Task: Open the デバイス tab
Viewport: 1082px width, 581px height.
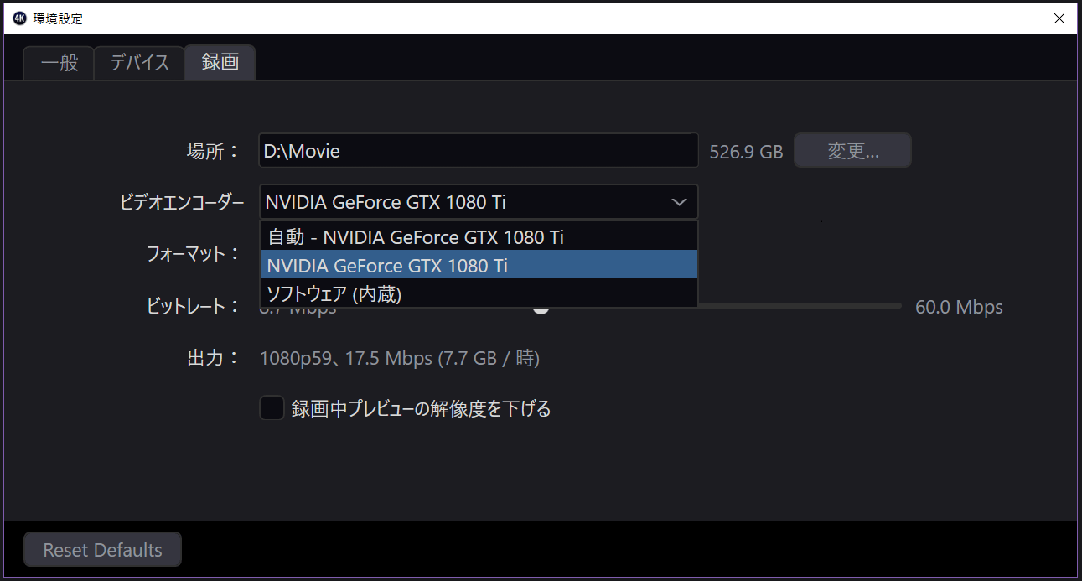Action: coord(139,63)
